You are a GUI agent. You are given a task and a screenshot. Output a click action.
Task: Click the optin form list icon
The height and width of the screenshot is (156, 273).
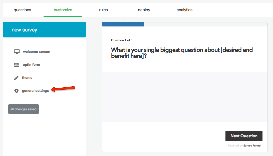point(17,65)
